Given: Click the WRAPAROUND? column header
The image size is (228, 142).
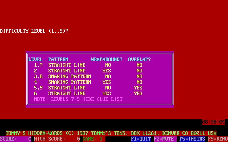Looking at the screenshot, I should click(x=107, y=59).
